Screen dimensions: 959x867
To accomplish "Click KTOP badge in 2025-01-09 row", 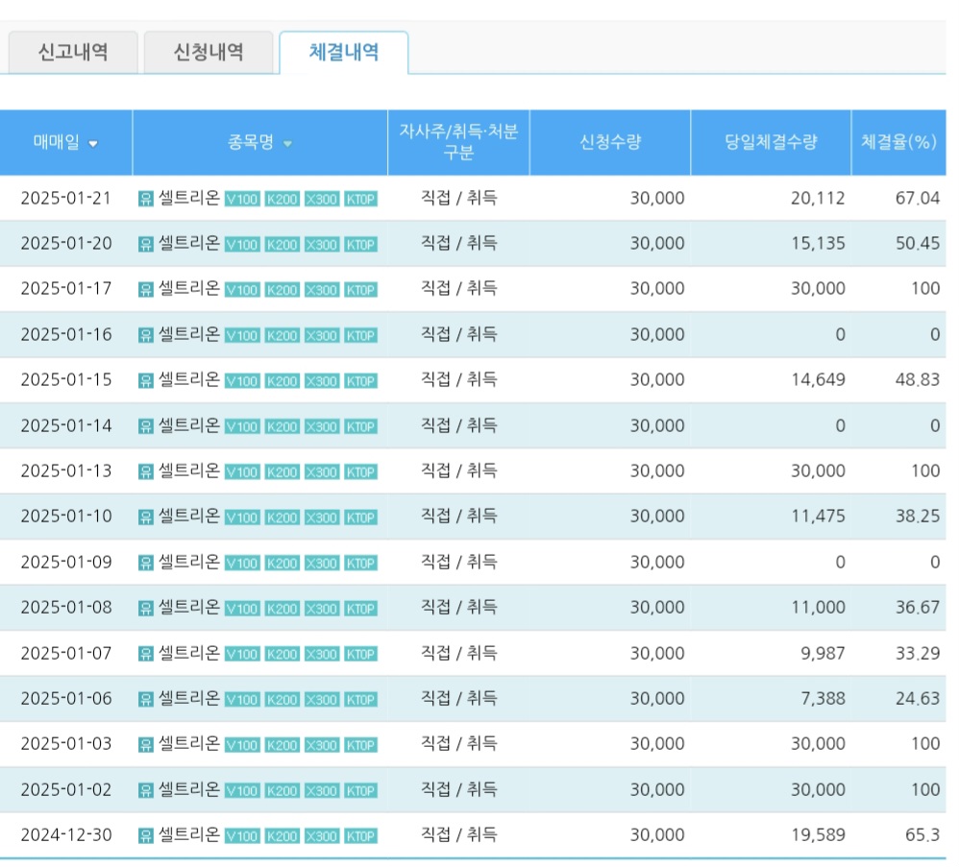I will [361, 564].
